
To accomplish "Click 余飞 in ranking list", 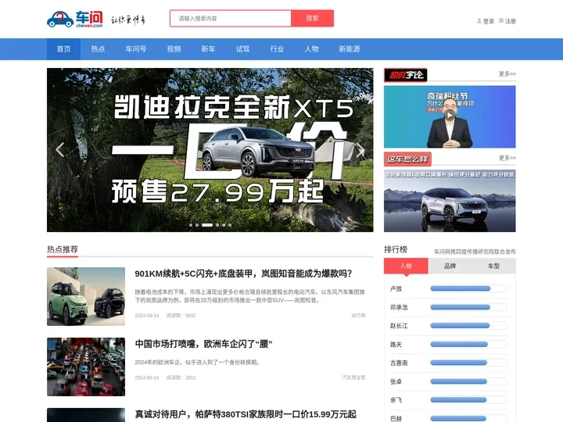I will pyautogui.click(x=396, y=400).
